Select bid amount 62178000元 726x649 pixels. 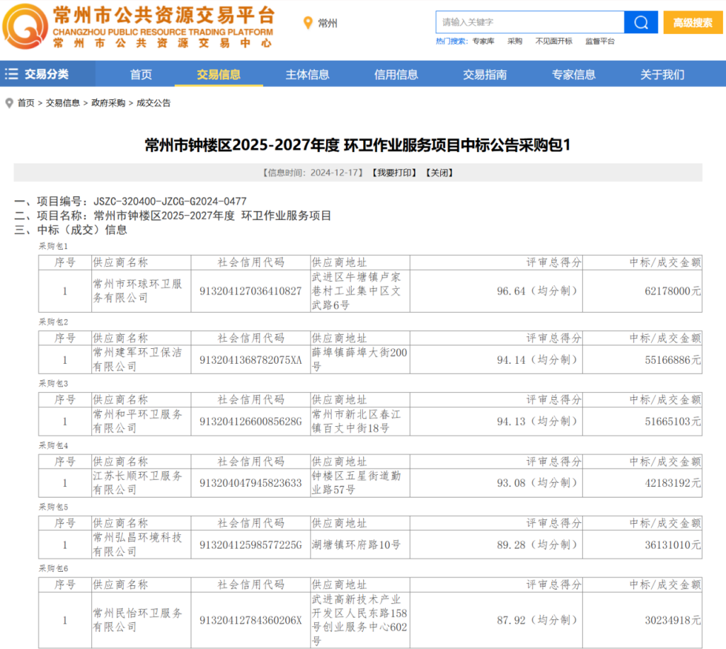click(673, 291)
